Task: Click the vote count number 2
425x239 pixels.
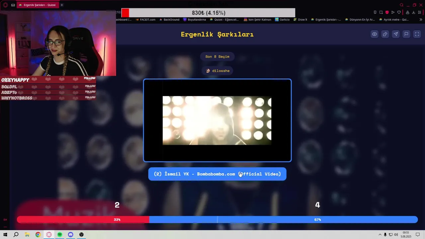Action: click(117, 205)
